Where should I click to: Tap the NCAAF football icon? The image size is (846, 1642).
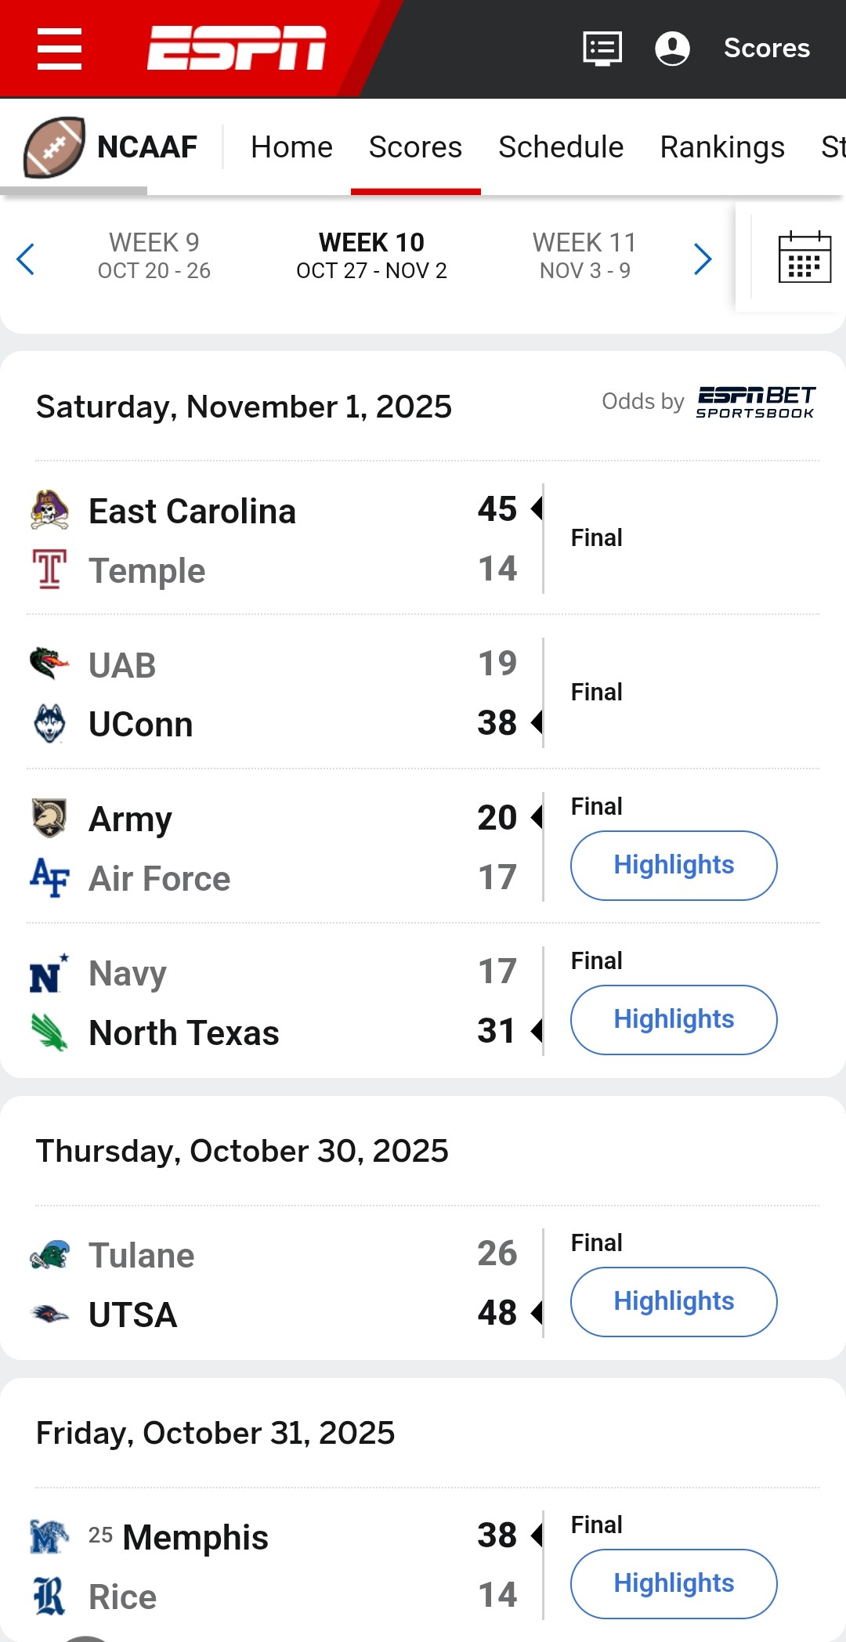pyautogui.click(x=54, y=147)
